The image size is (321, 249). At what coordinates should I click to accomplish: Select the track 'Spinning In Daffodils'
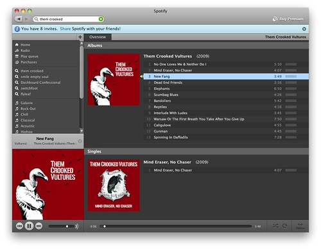coord(226,137)
